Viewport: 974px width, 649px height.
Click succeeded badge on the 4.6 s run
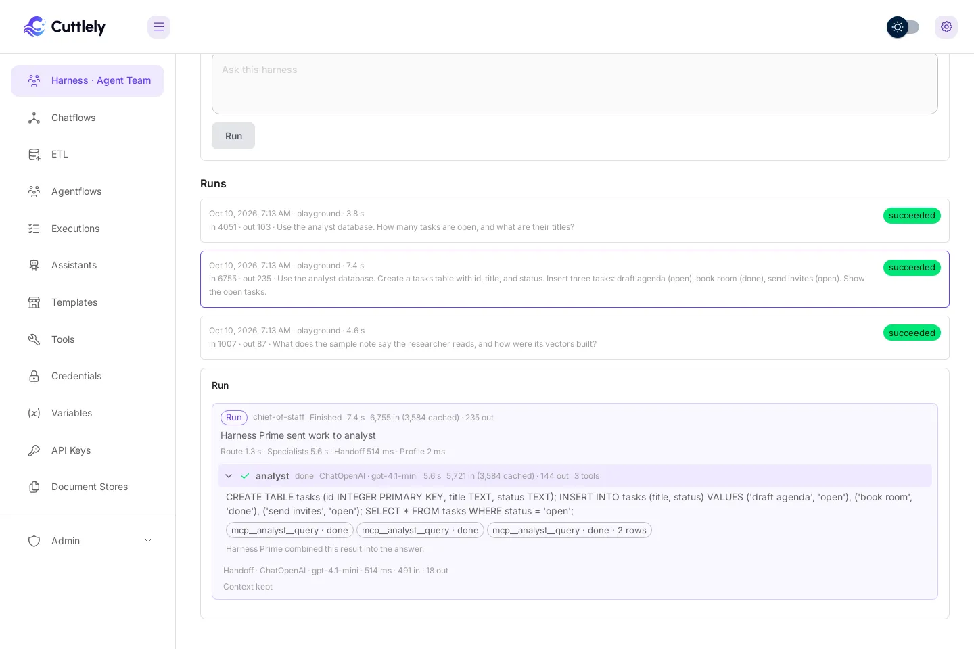(x=912, y=333)
